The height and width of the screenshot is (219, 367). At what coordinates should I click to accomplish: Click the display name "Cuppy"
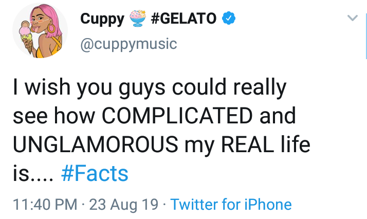coord(102,19)
